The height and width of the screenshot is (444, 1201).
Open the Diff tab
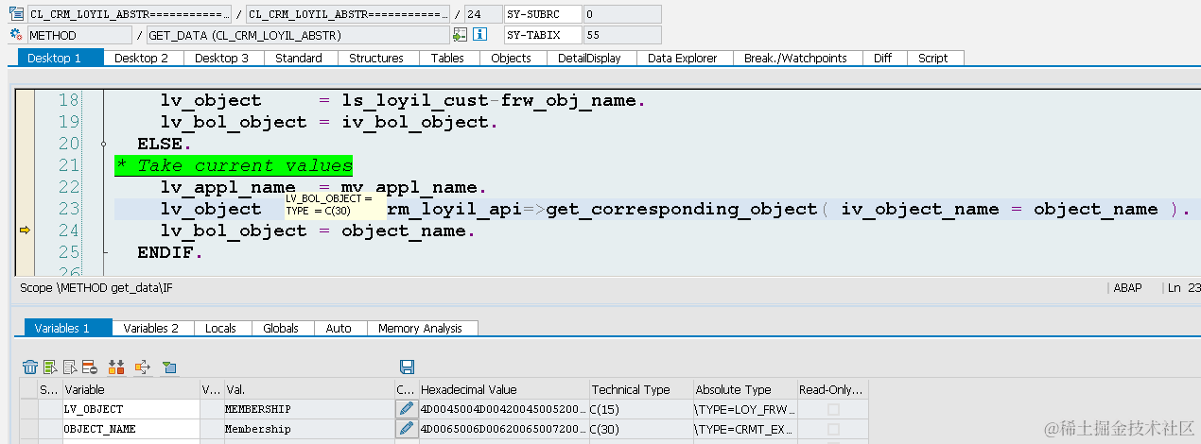[882, 58]
